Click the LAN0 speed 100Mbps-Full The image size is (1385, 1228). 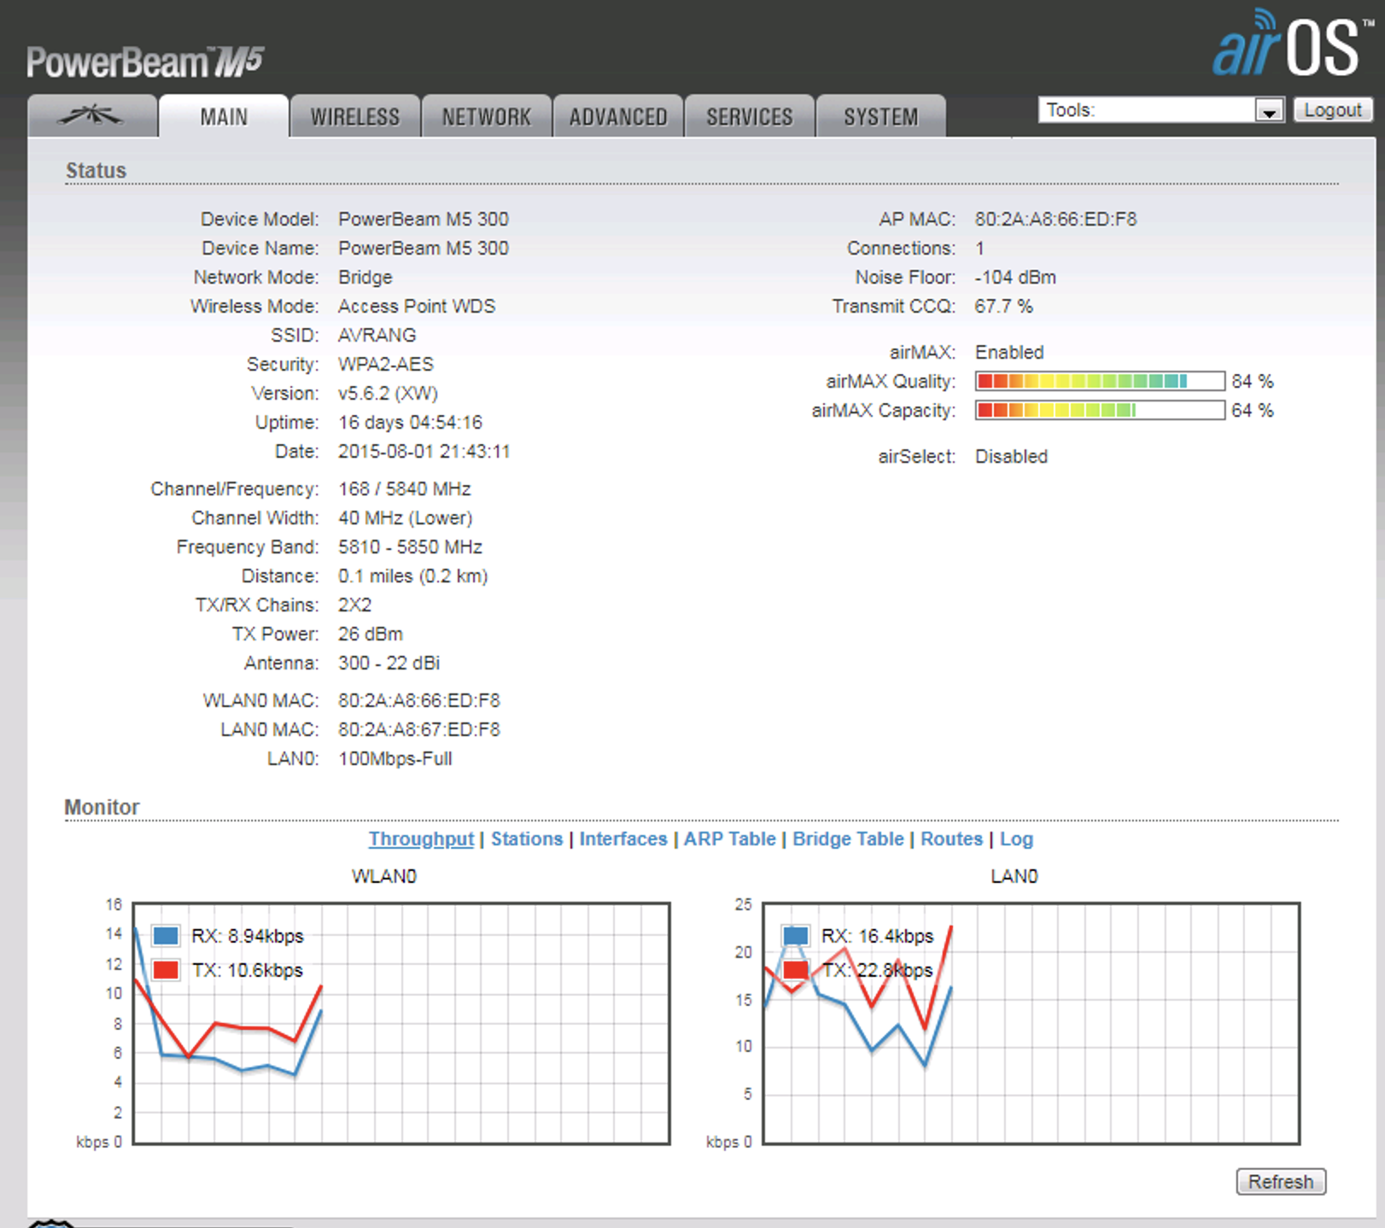pos(394,758)
